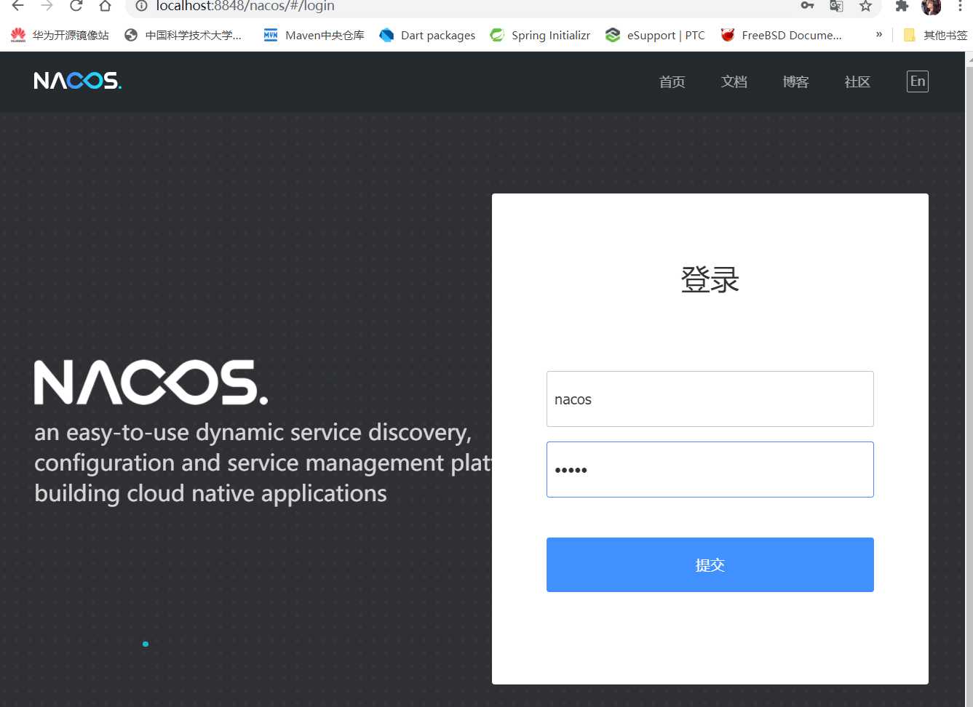Open the eSupport | PTC bookmark
The height and width of the screenshot is (707, 973).
(655, 35)
